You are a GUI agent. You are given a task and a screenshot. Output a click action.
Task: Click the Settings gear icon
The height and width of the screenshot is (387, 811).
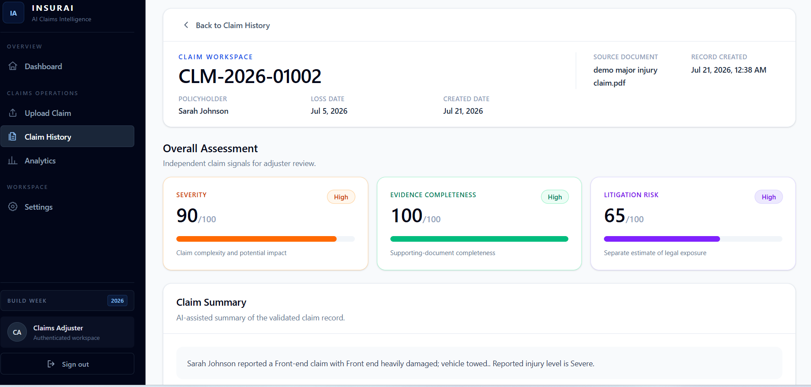(x=13, y=207)
